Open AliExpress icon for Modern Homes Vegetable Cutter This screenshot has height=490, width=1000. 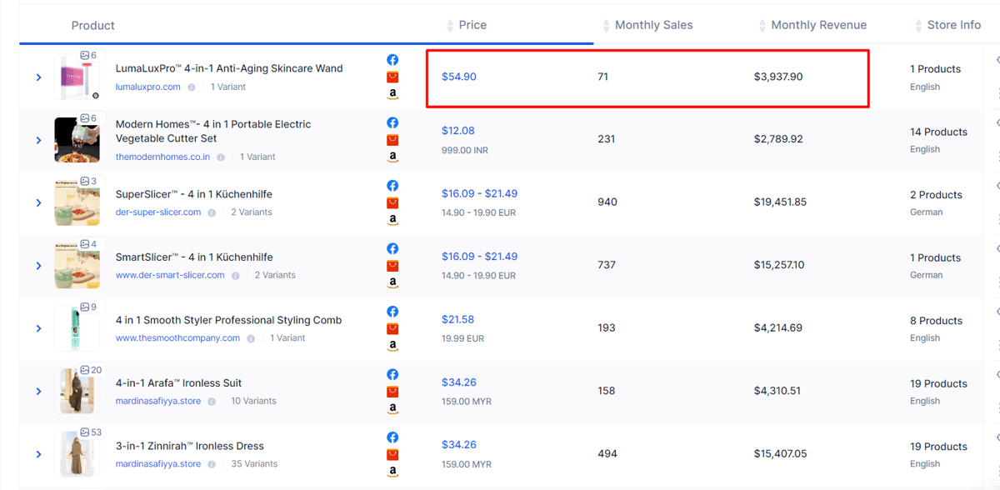point(392,140)
